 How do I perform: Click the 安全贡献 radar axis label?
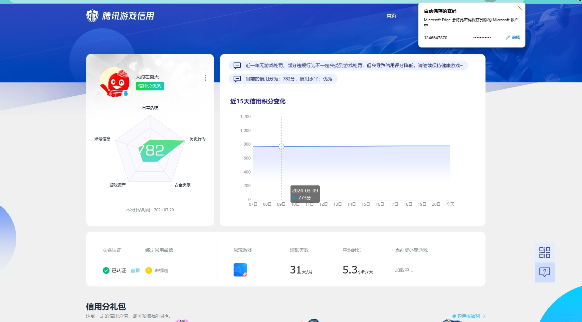coord(183,185)
